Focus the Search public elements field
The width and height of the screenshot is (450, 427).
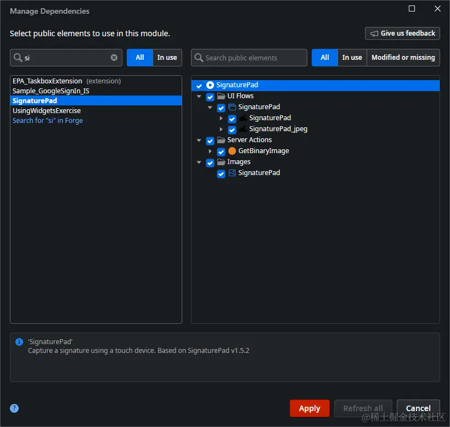[x=249, y=58]
